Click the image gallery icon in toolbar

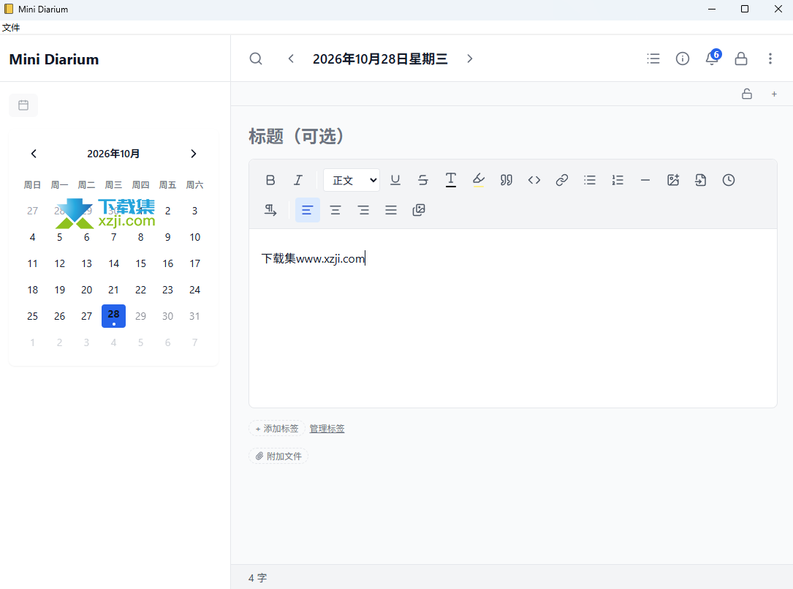point(419,210)
